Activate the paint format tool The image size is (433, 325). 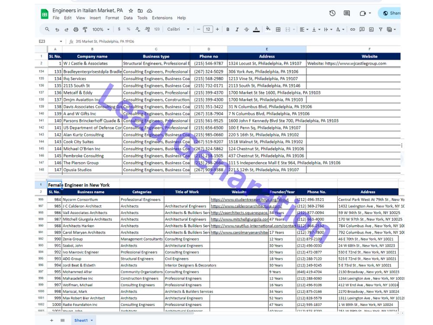coord(85,29)
